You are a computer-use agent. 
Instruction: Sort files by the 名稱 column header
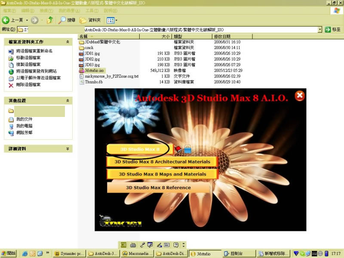click(x=109, y=36)
